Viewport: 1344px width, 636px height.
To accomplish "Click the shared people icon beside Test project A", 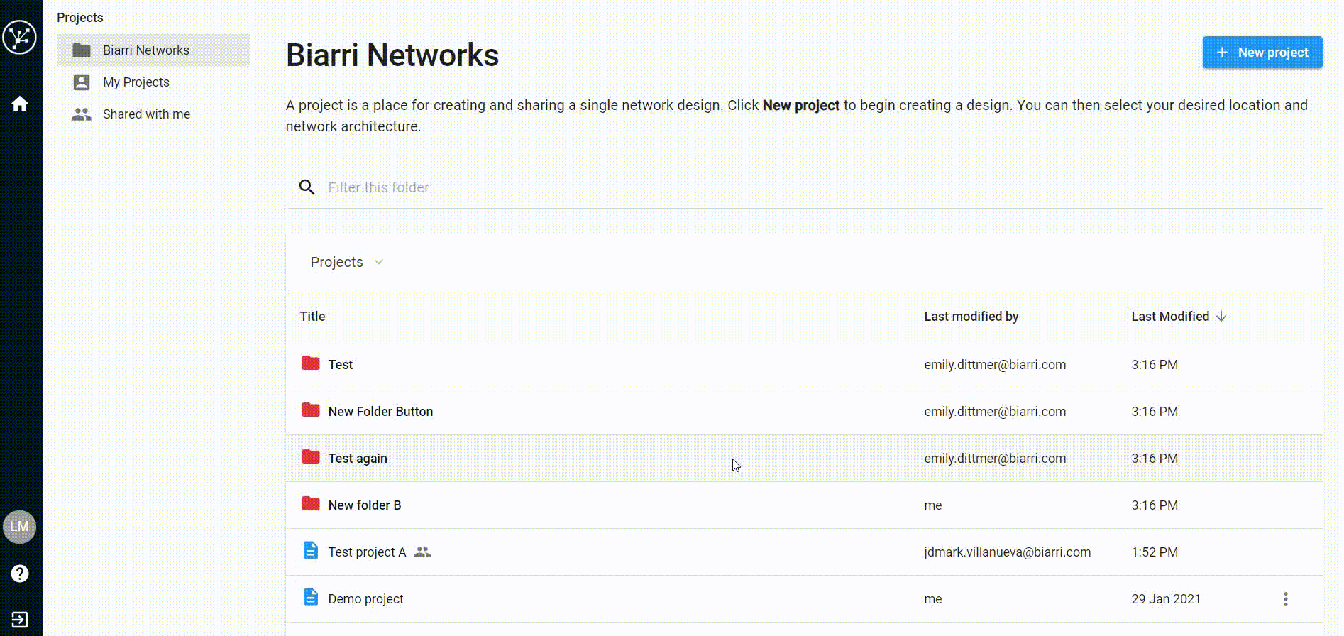I will (x=422, y=552).
